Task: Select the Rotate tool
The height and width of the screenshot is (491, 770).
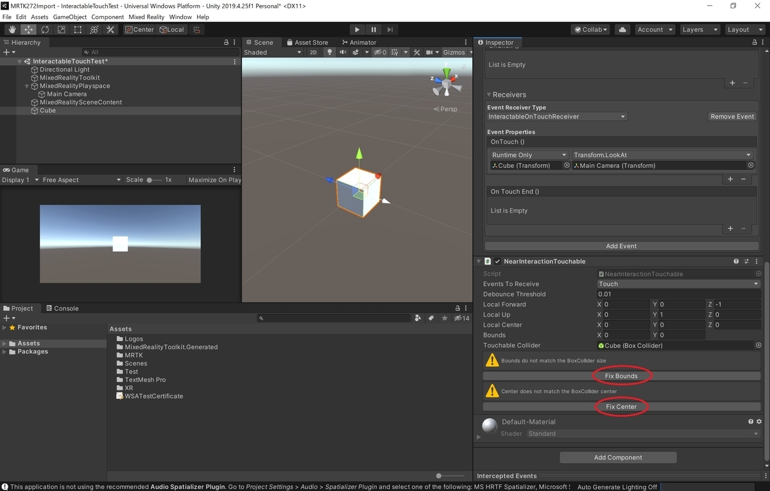Action: [45, 29]
